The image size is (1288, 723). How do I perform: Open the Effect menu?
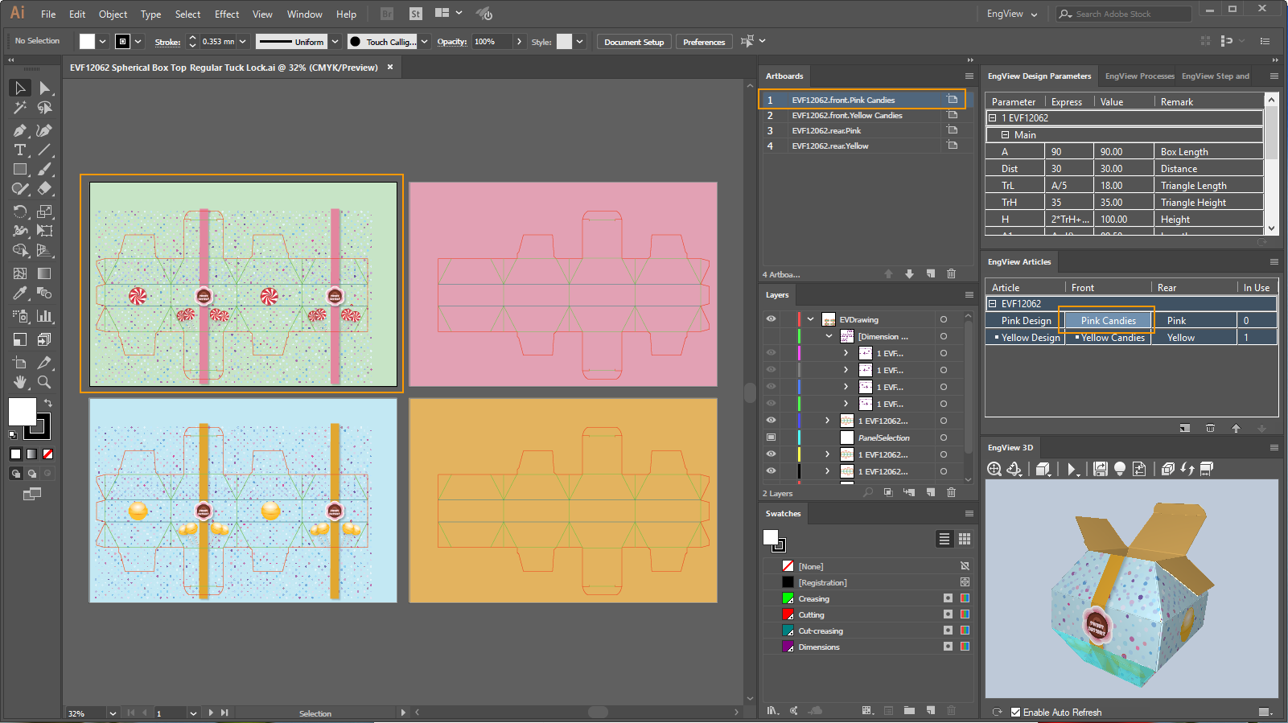click(226, 14)
